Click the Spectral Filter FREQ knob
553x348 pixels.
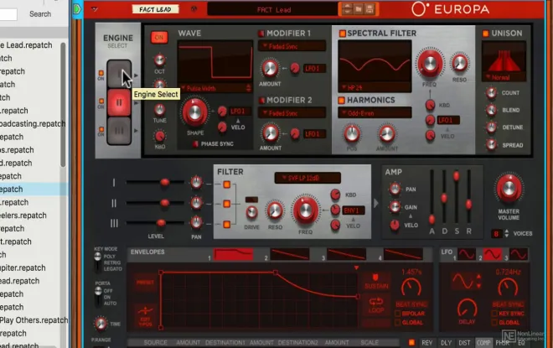point(430,64)
